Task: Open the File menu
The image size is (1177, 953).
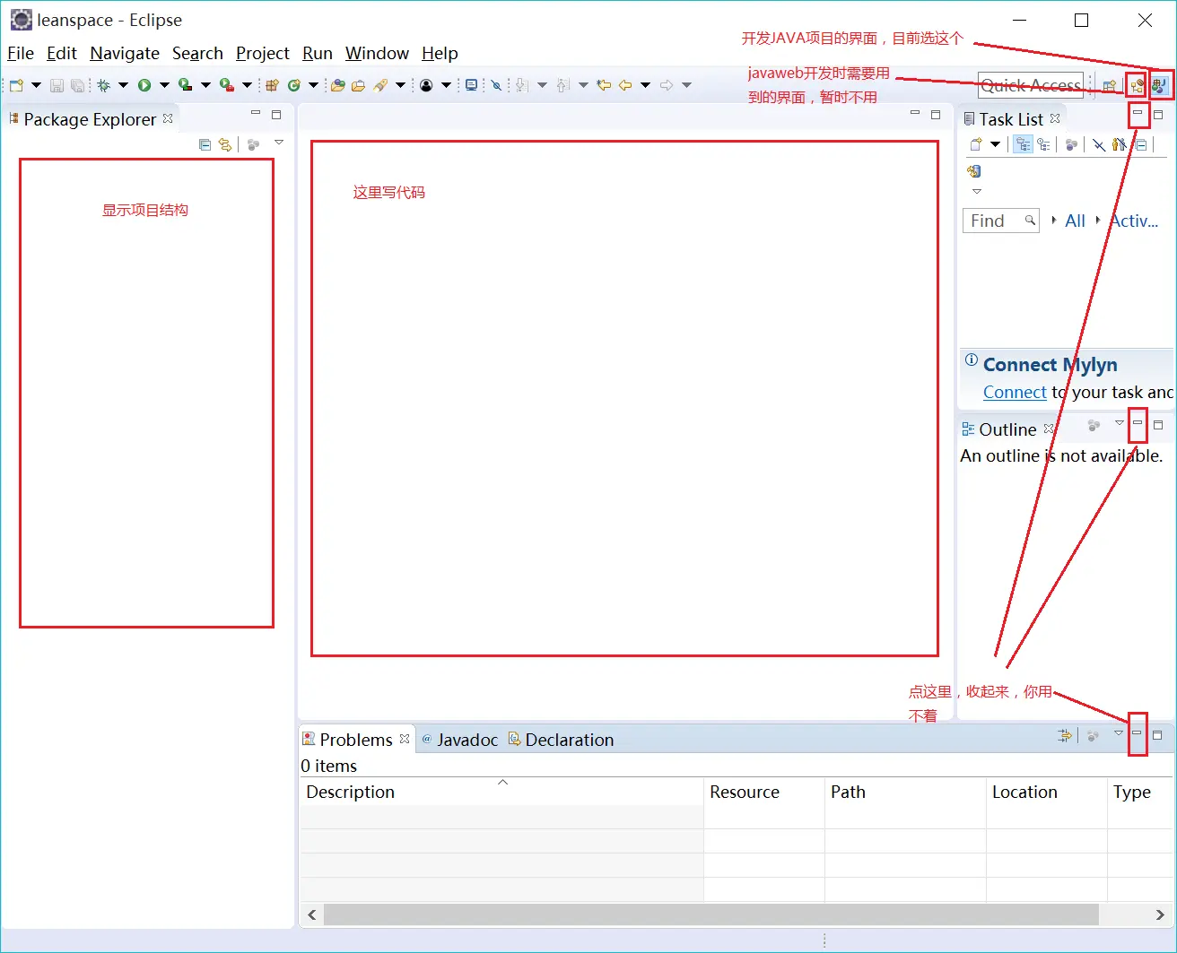Action: click(x=21, y=53)
